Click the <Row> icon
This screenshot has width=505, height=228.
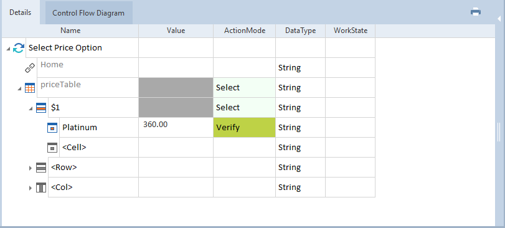(x=41, y=168)
